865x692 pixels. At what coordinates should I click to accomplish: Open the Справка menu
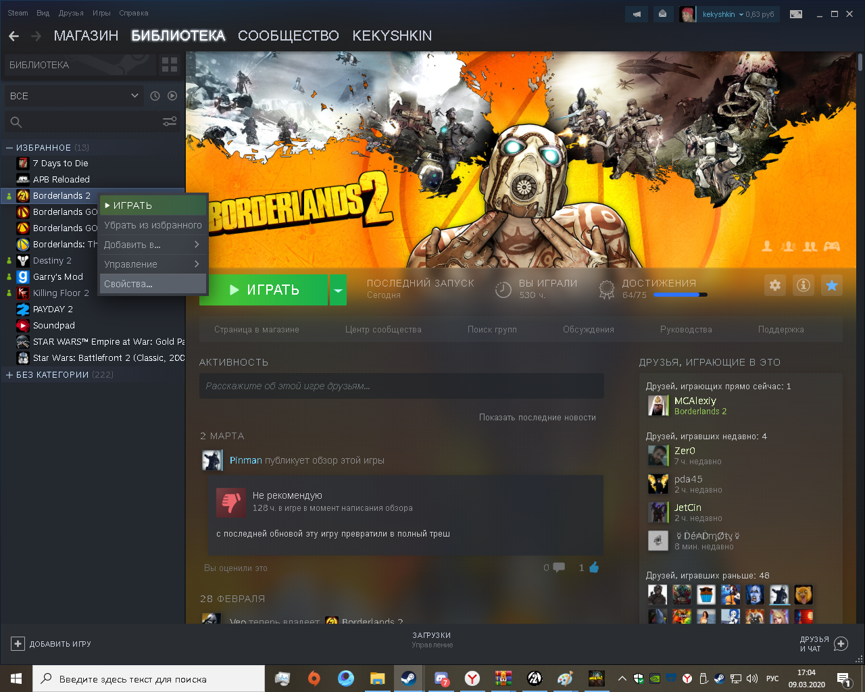pos(134,13)
